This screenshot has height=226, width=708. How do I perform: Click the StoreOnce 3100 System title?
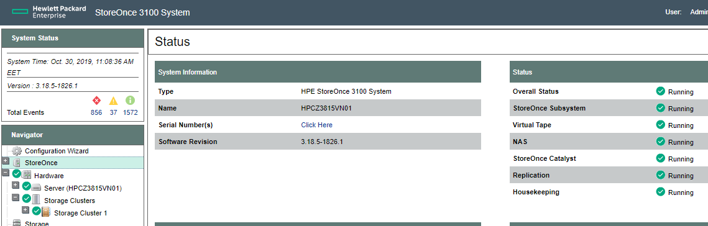point(142,12)
